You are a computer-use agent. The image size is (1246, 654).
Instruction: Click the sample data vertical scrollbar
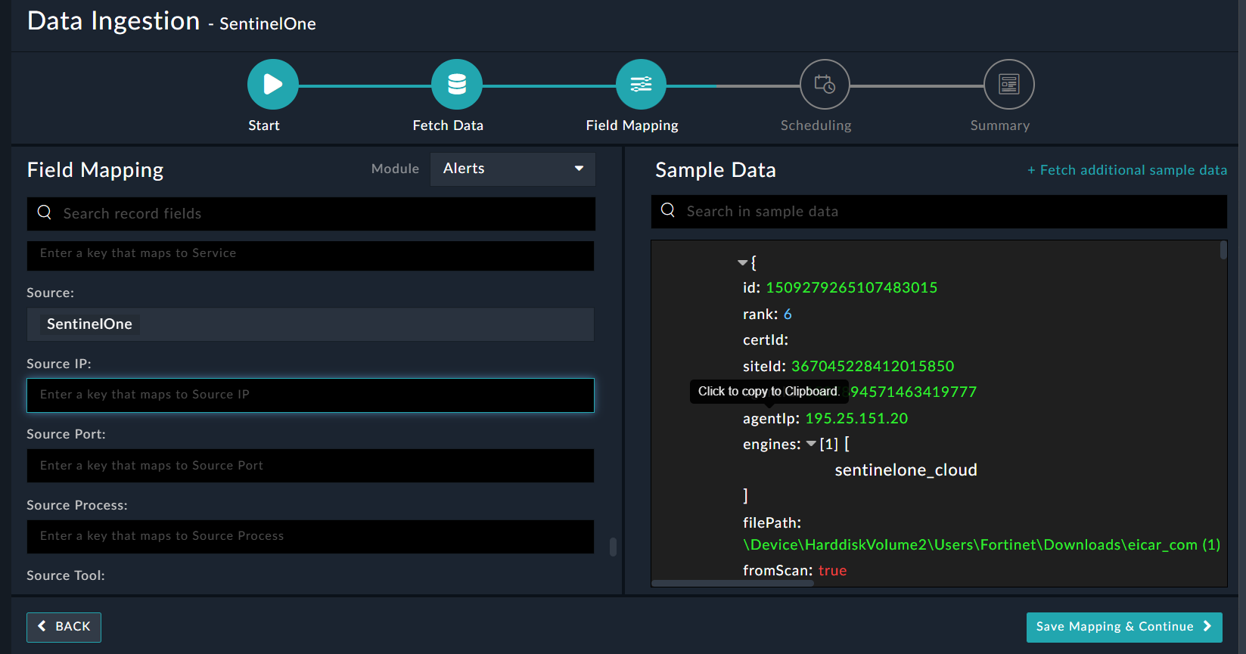[x=1223, y=250]
